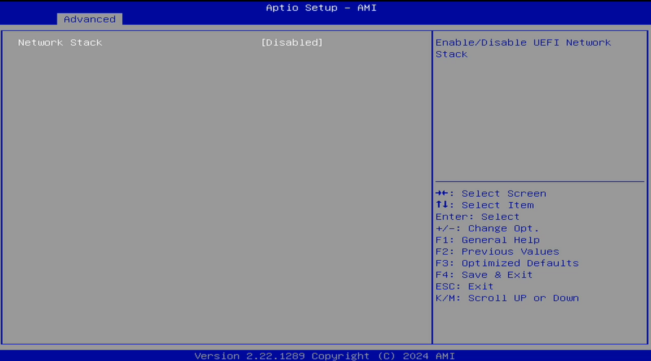Click the 'Aptio Setup - AMI' title

click(x=321, y=8)
